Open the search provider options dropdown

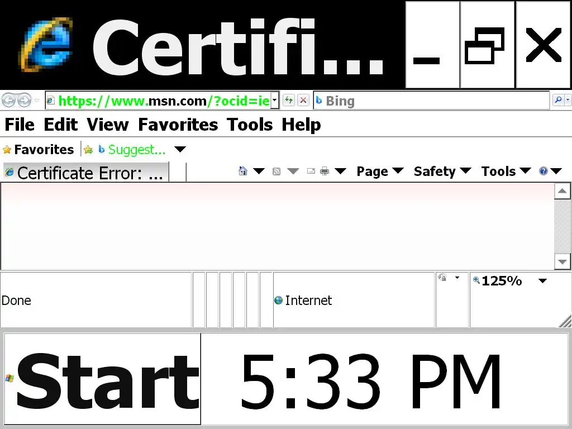(568, 100)
